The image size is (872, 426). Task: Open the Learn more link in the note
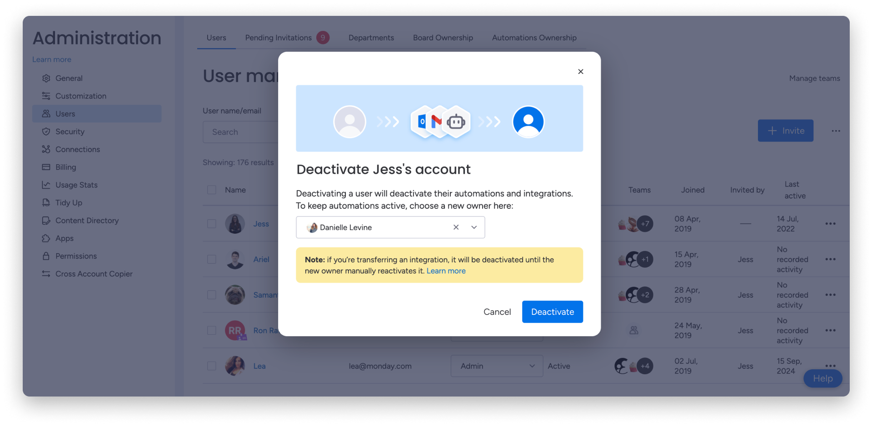coord(446,271)
